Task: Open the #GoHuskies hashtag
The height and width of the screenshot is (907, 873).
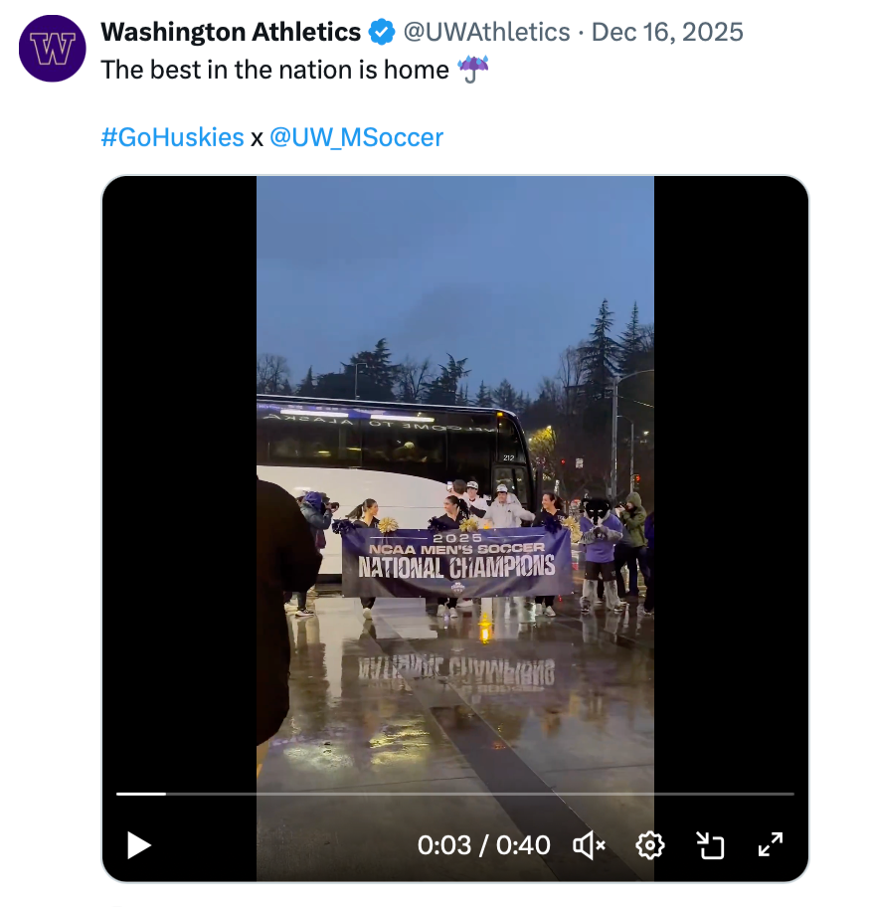Action: pyautogui.click(x=172, y=137)
